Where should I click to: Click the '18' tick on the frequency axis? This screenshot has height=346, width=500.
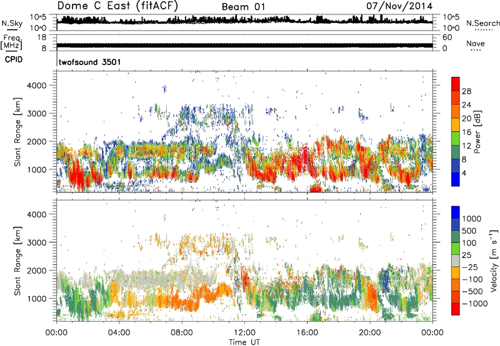point(42,37)
